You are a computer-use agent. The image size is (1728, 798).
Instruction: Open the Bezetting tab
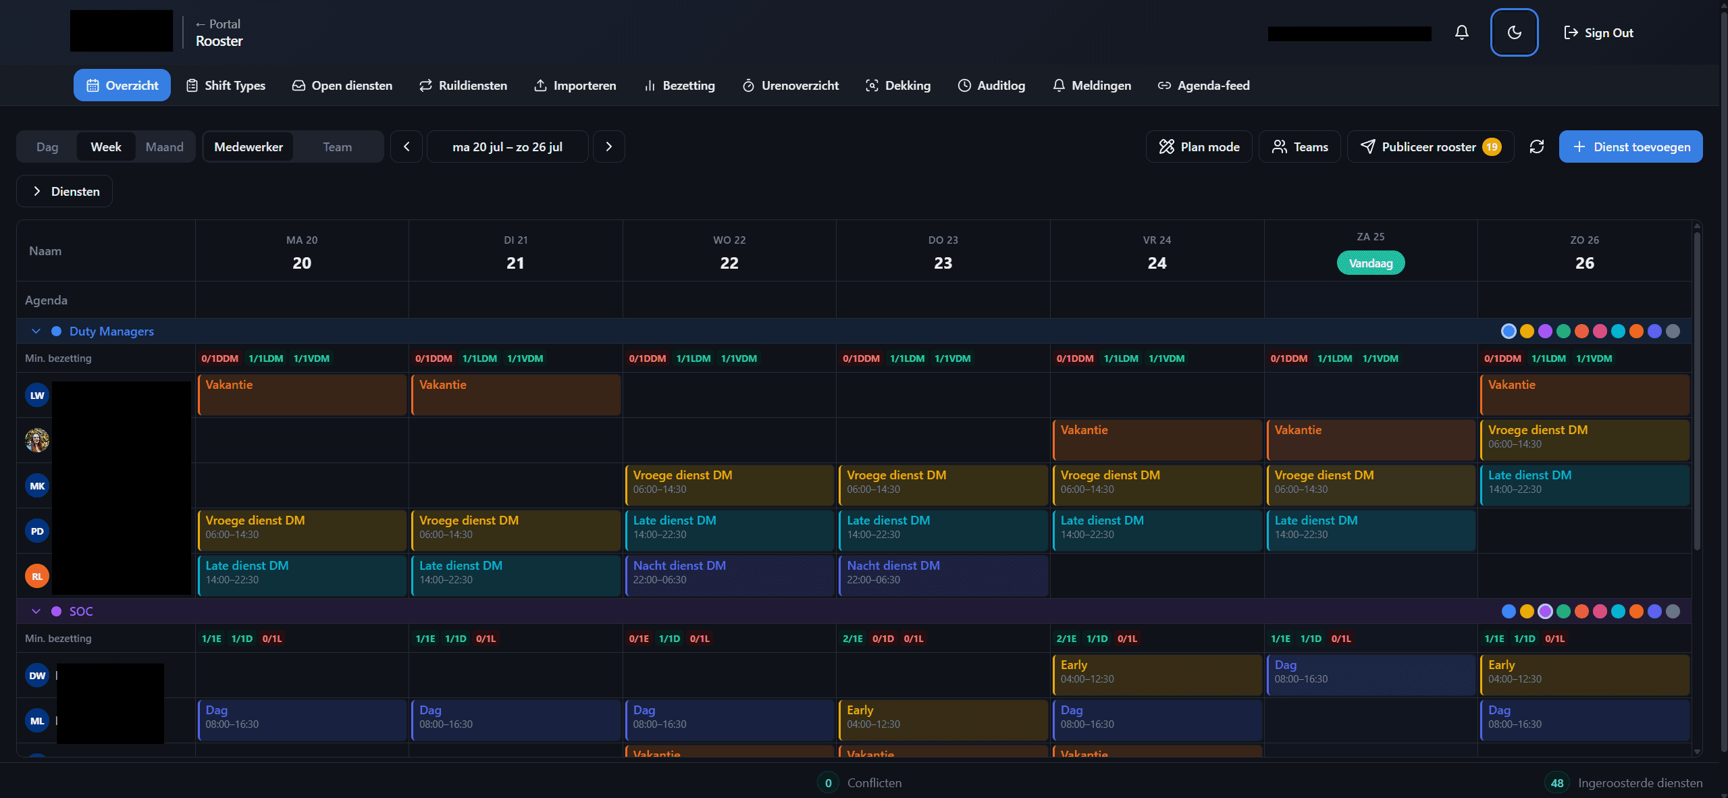(679, 85)
